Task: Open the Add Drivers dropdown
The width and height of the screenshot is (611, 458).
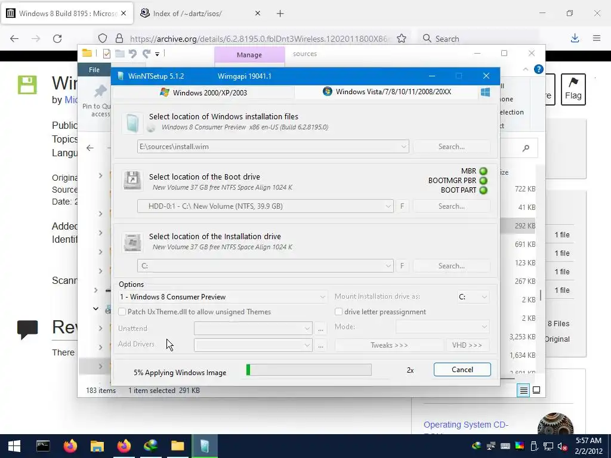Action: [253, 345]
